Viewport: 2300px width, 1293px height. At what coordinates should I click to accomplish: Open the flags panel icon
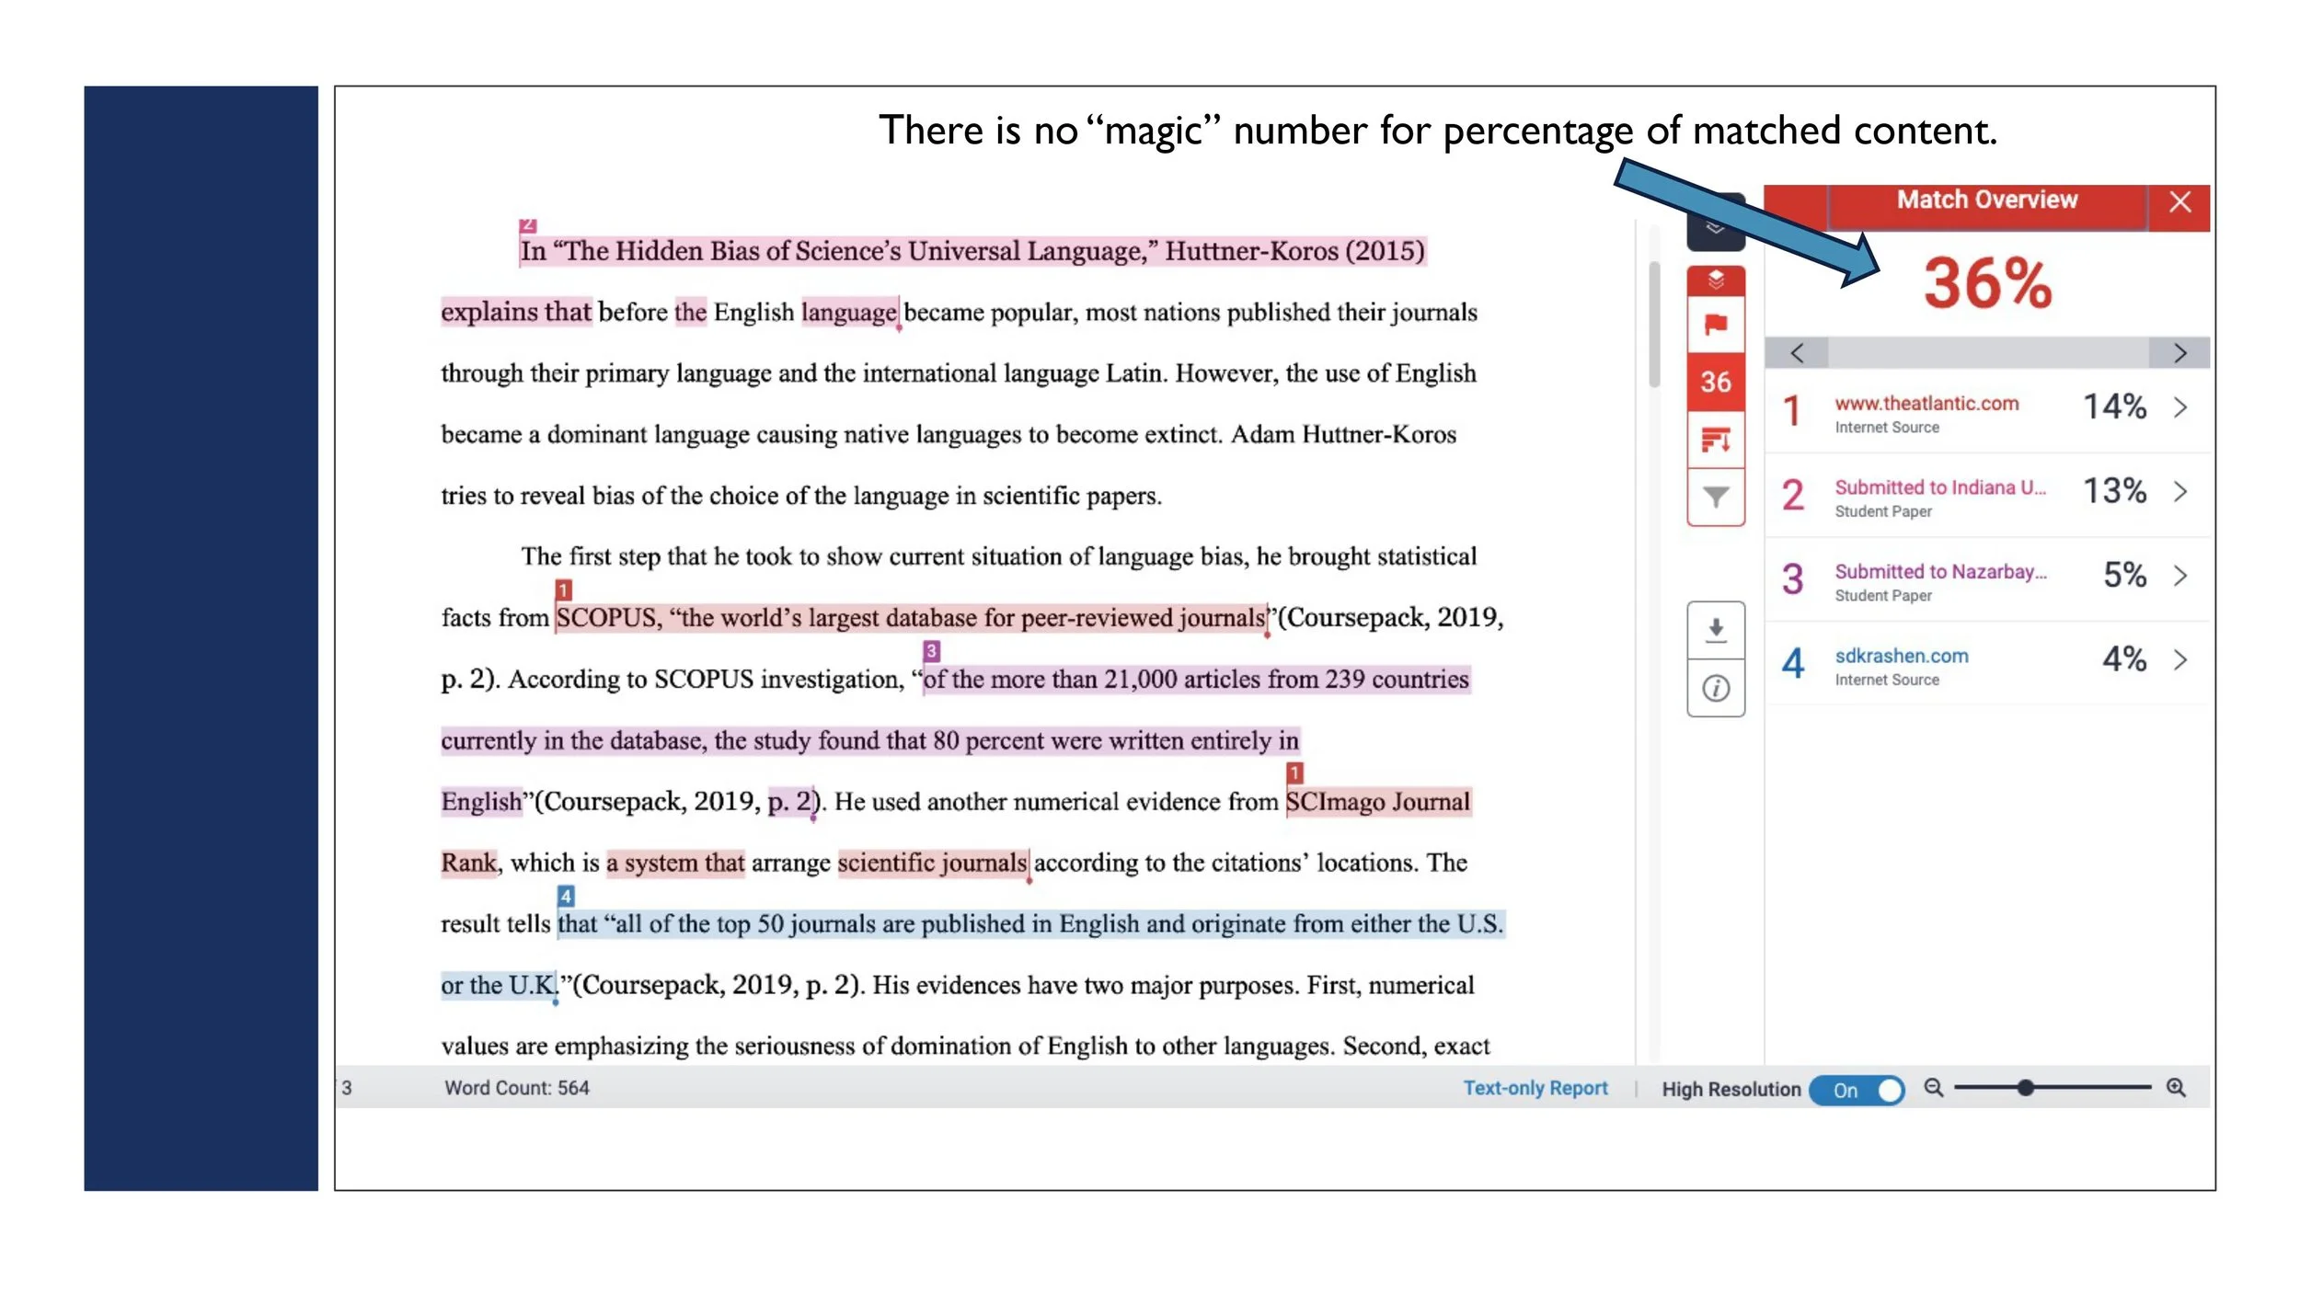pos(1715,325)
